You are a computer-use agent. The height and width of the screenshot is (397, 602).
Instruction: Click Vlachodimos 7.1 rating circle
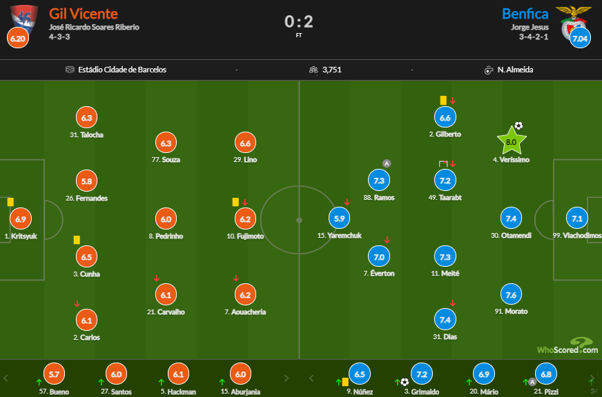coord(576,218)
